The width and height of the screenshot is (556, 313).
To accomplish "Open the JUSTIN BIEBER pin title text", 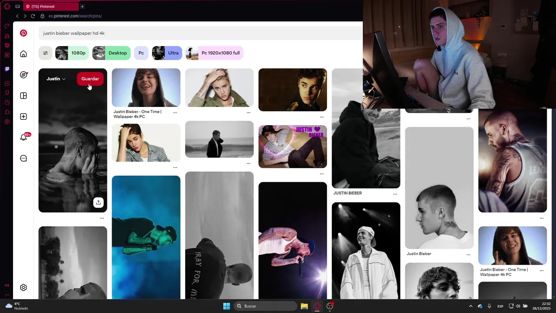I will [347, 193].
